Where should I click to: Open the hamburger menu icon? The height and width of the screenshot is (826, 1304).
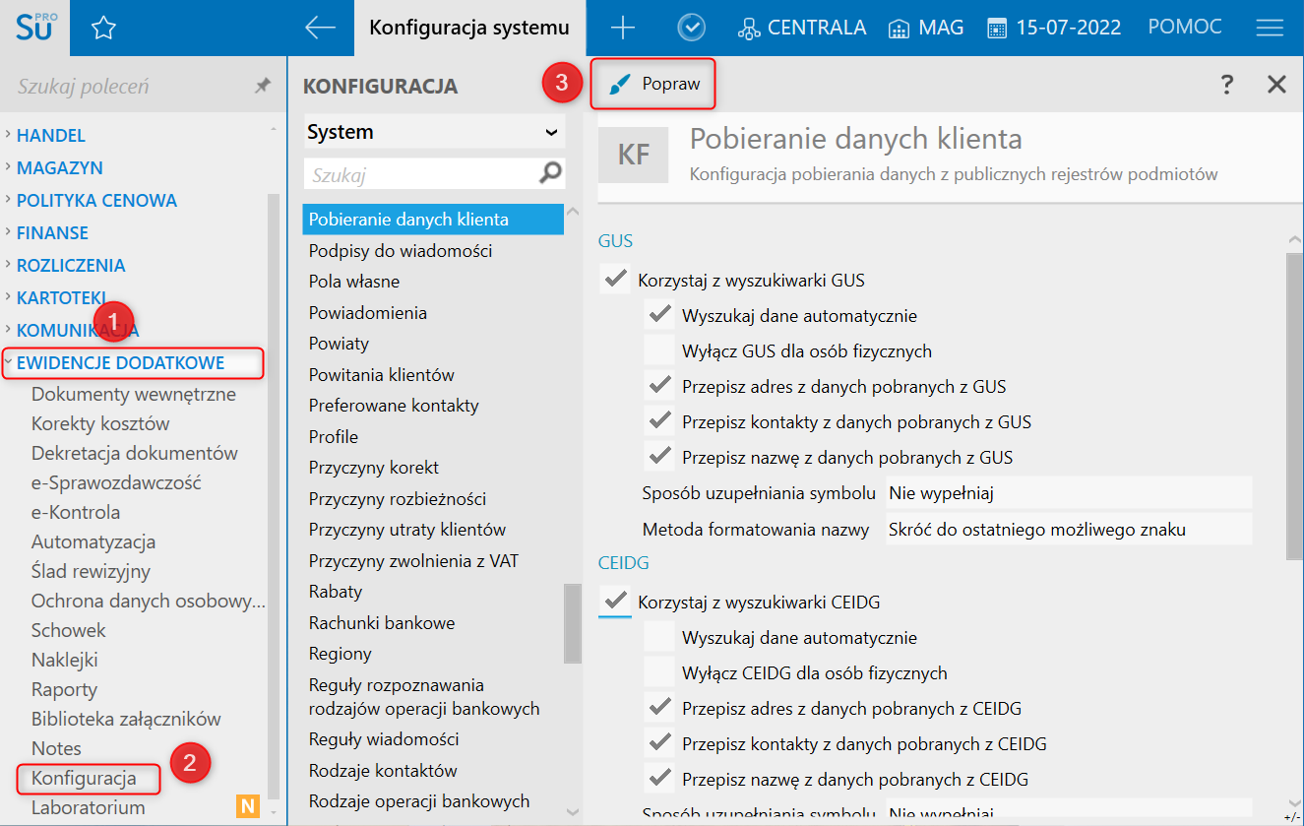(1270, 28)
